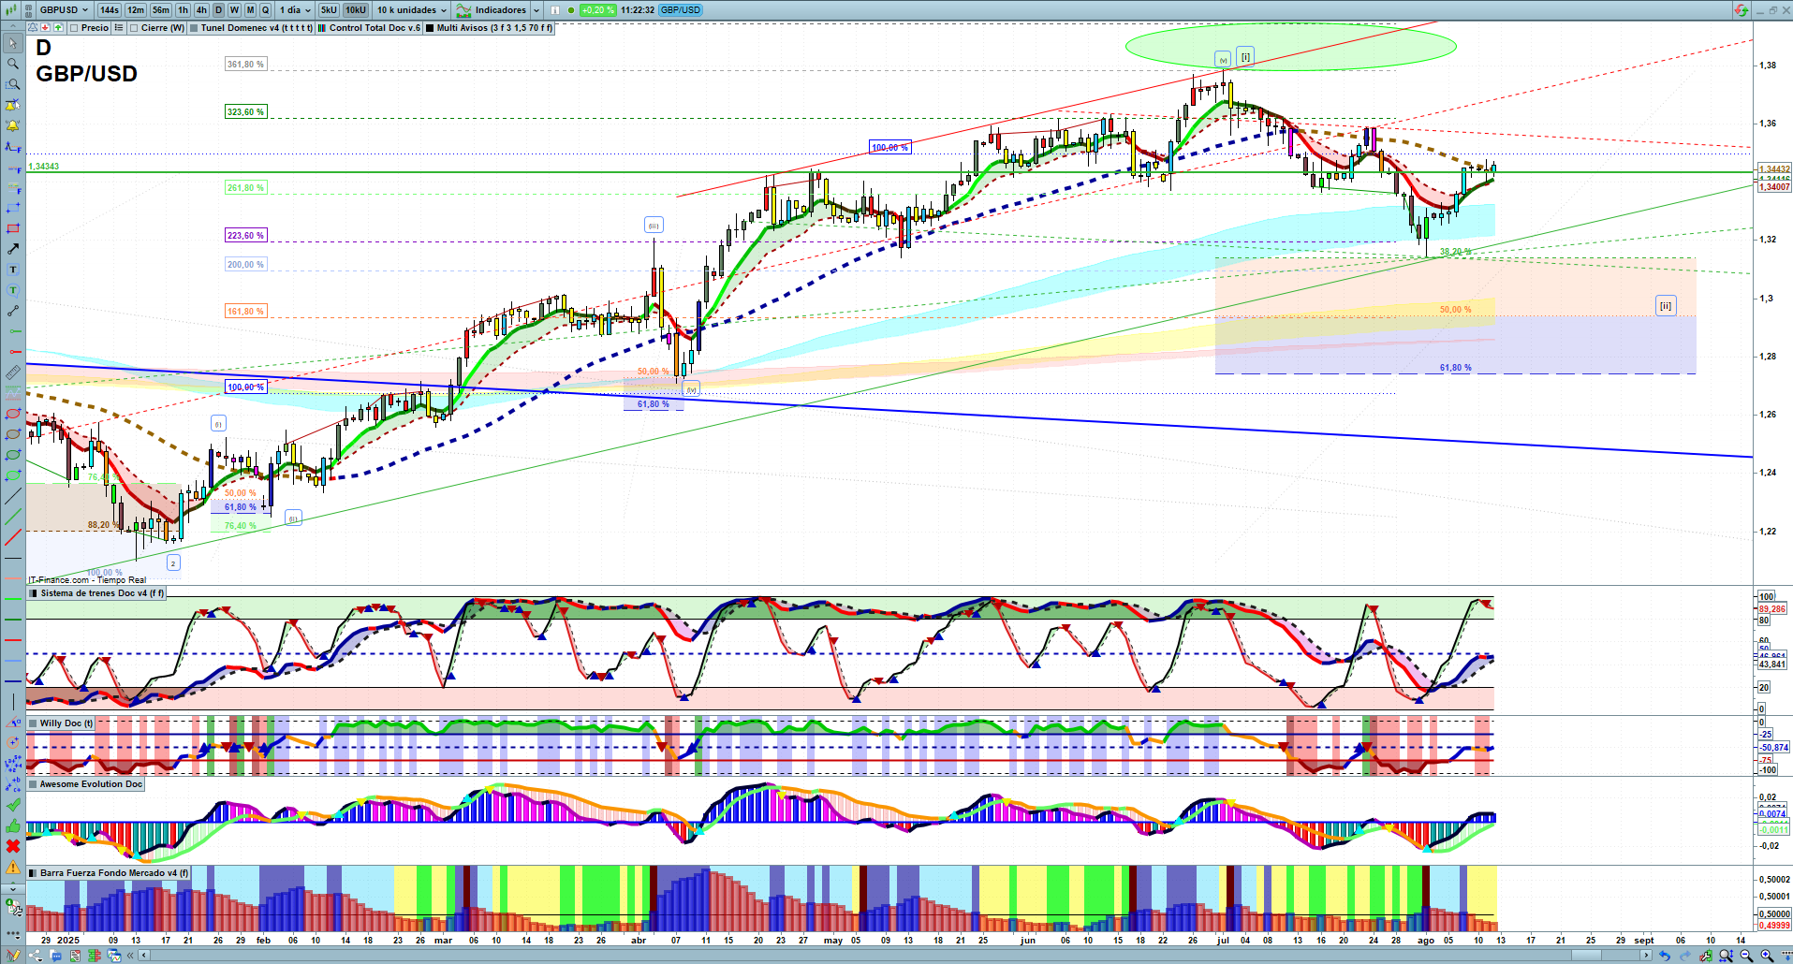Switch to the 4h timeframe
This screenshot has width=1793, height=964.
point(201,10)
